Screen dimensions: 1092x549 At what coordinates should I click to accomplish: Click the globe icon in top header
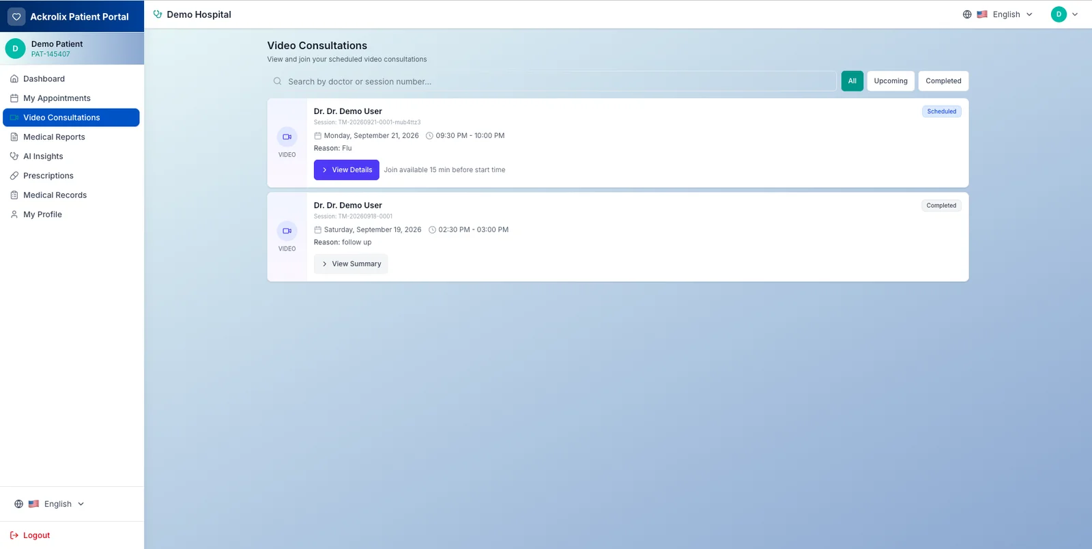tap(967, 14)
